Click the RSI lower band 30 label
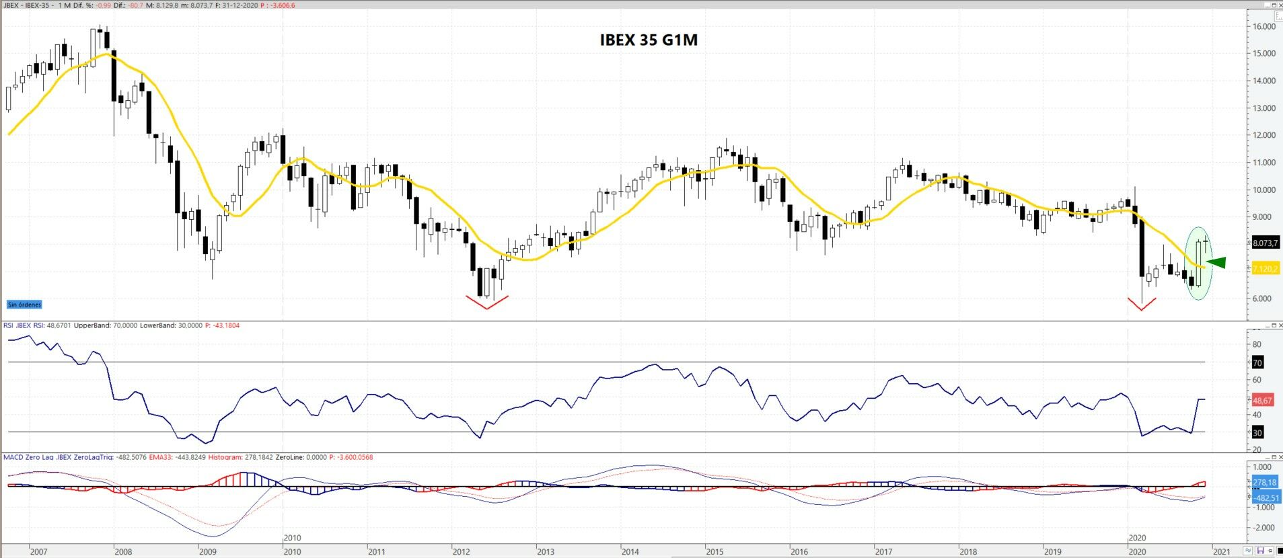Image resolution: width=1283 pixels, height=558 pixels. point(1257,432)
